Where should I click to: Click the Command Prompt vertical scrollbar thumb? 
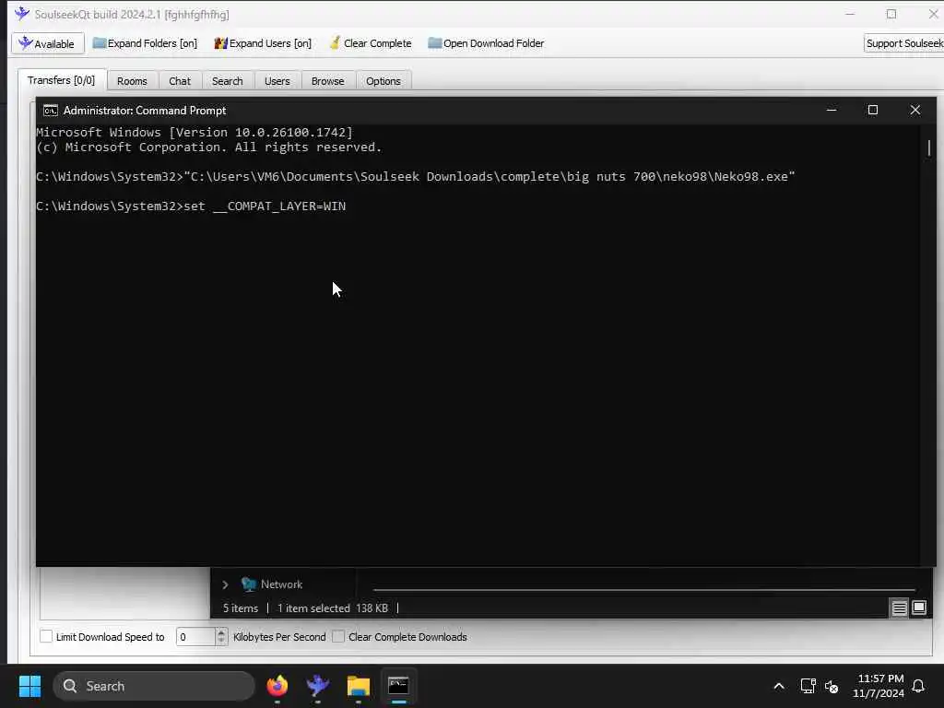pos(929,147)
